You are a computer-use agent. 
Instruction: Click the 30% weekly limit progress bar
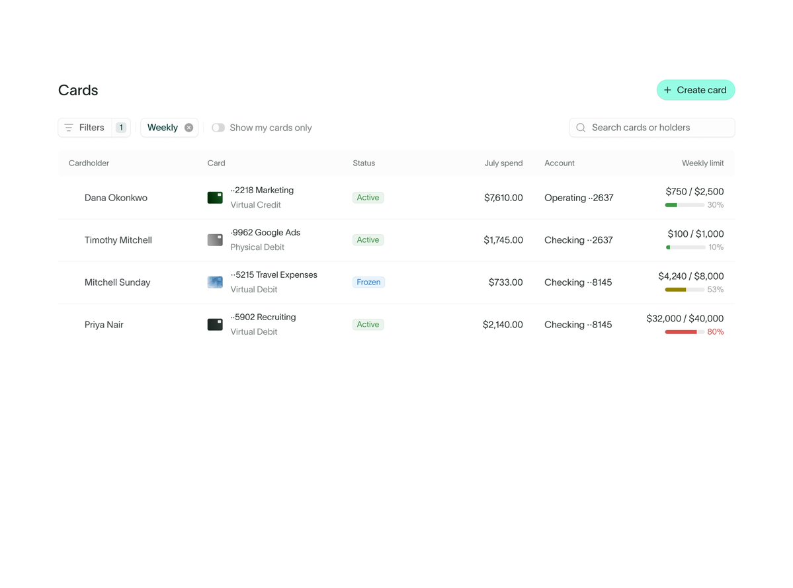click(685, 205)
